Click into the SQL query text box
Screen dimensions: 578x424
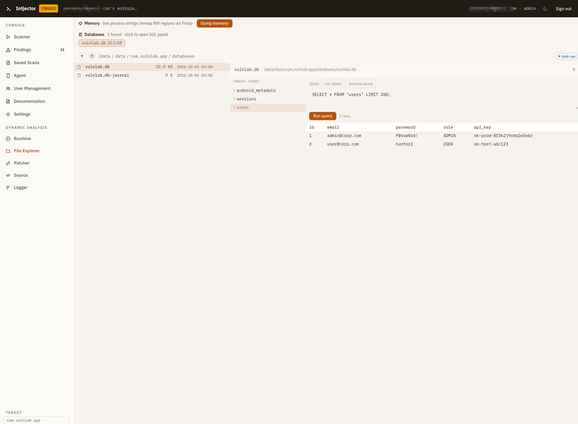pyautogui.click(x=443, y=100)
